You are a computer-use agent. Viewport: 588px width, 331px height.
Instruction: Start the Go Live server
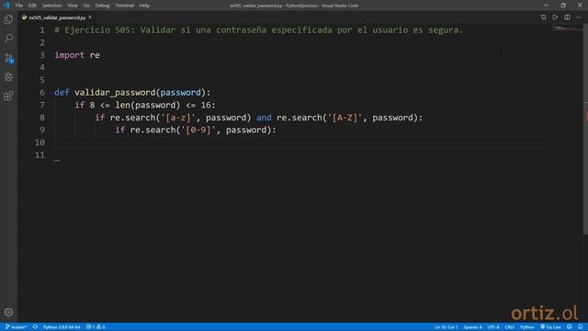point(550,327)
